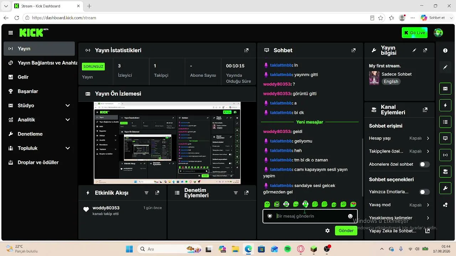This screenshot has width=456, height=256.
Task: Click the Go Live button
Action: 415,33
